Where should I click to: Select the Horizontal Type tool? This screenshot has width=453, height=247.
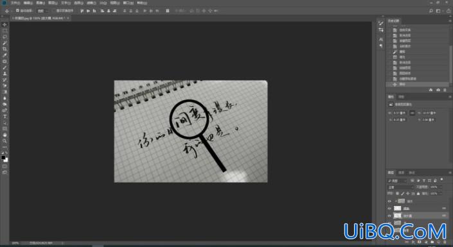(x=4, y=117)
